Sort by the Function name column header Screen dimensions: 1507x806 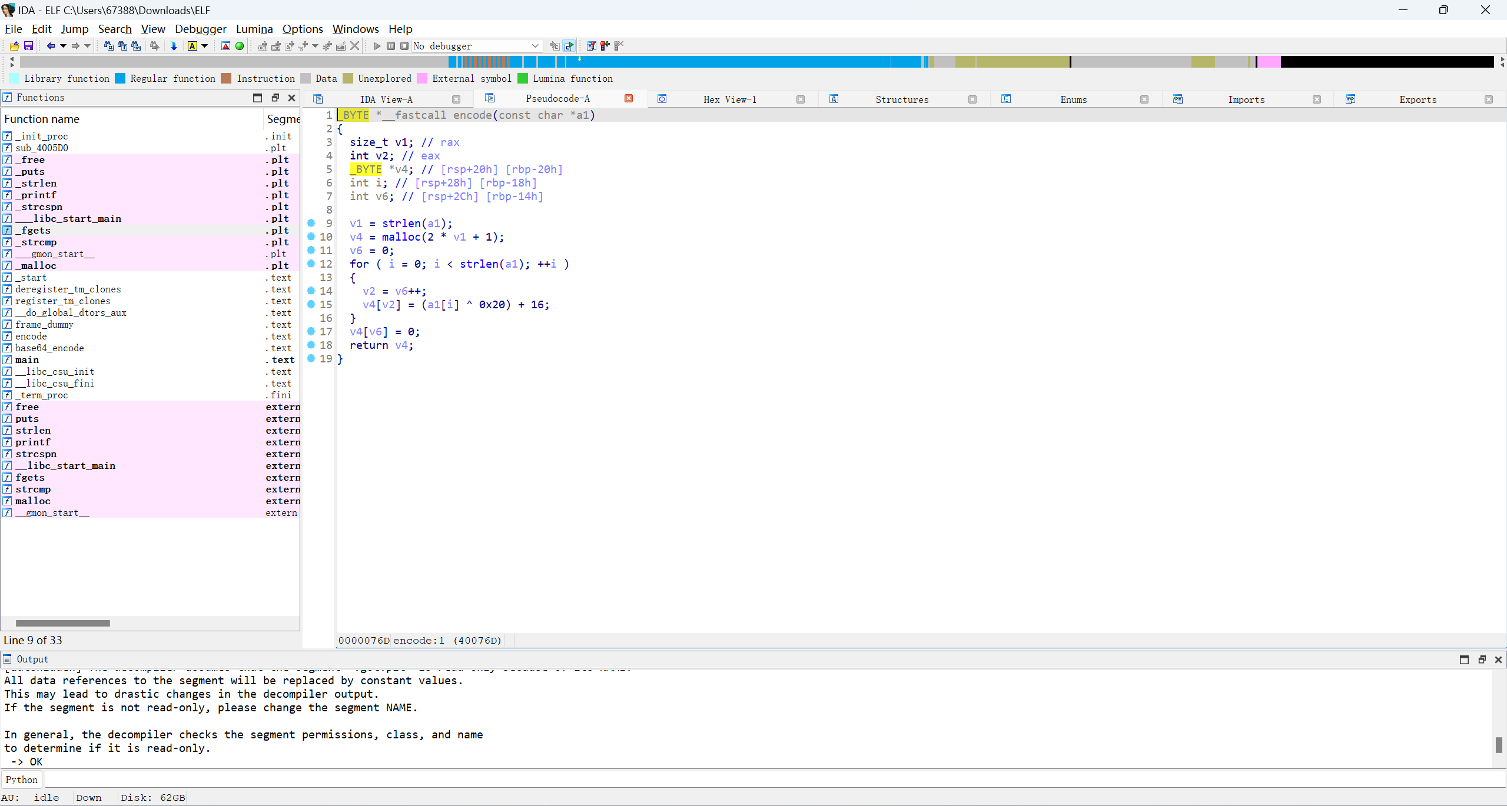point(132,119)
